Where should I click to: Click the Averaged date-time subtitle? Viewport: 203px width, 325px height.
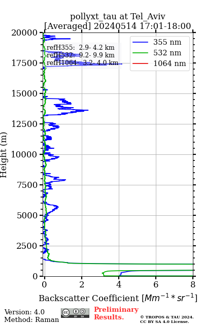pyautogui.click(x=118, y=26)
